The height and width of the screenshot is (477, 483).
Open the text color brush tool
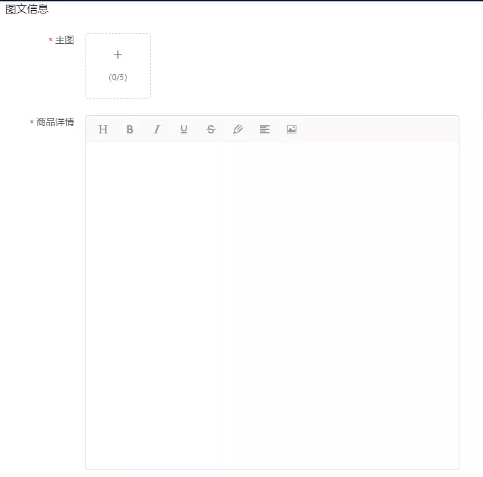point(238,129)
